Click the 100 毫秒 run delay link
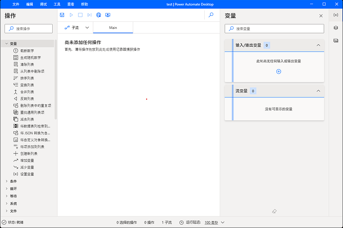The image size is (343, 228). [211, 223]
